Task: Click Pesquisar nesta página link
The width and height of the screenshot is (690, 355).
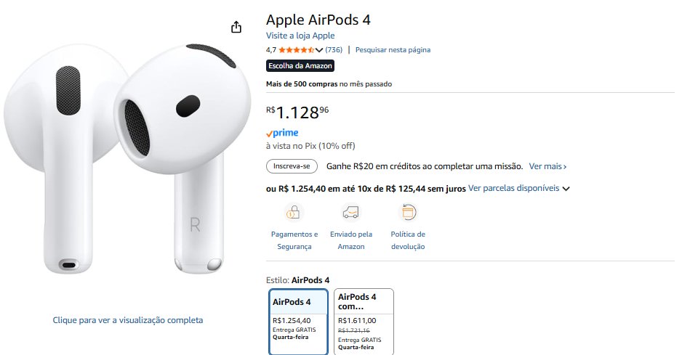Action: [393, 50]
